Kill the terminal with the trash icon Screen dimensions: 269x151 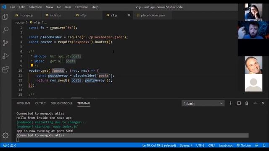click(x=247, y=103)
